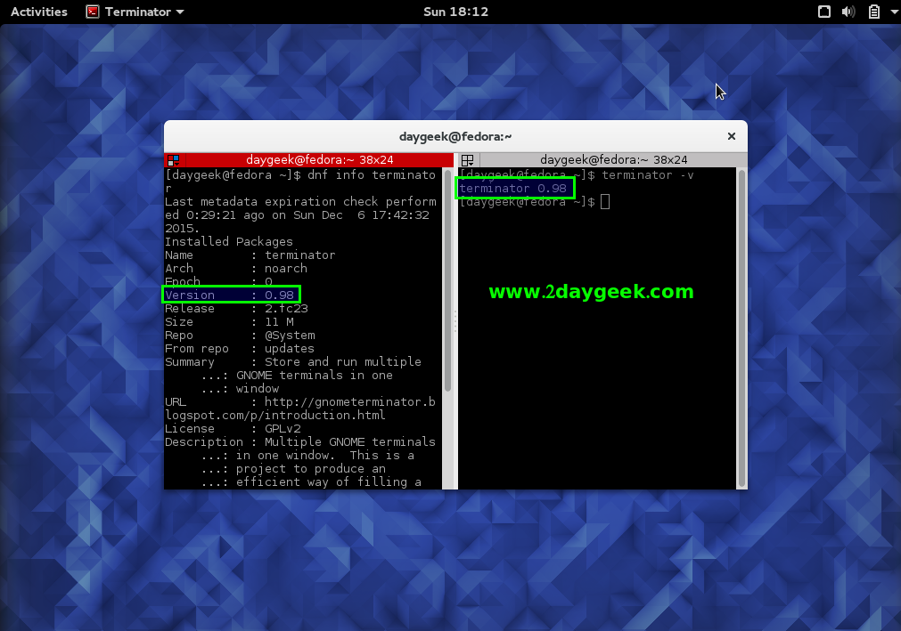Click the volume speaker icon

[x=848, y=12]
